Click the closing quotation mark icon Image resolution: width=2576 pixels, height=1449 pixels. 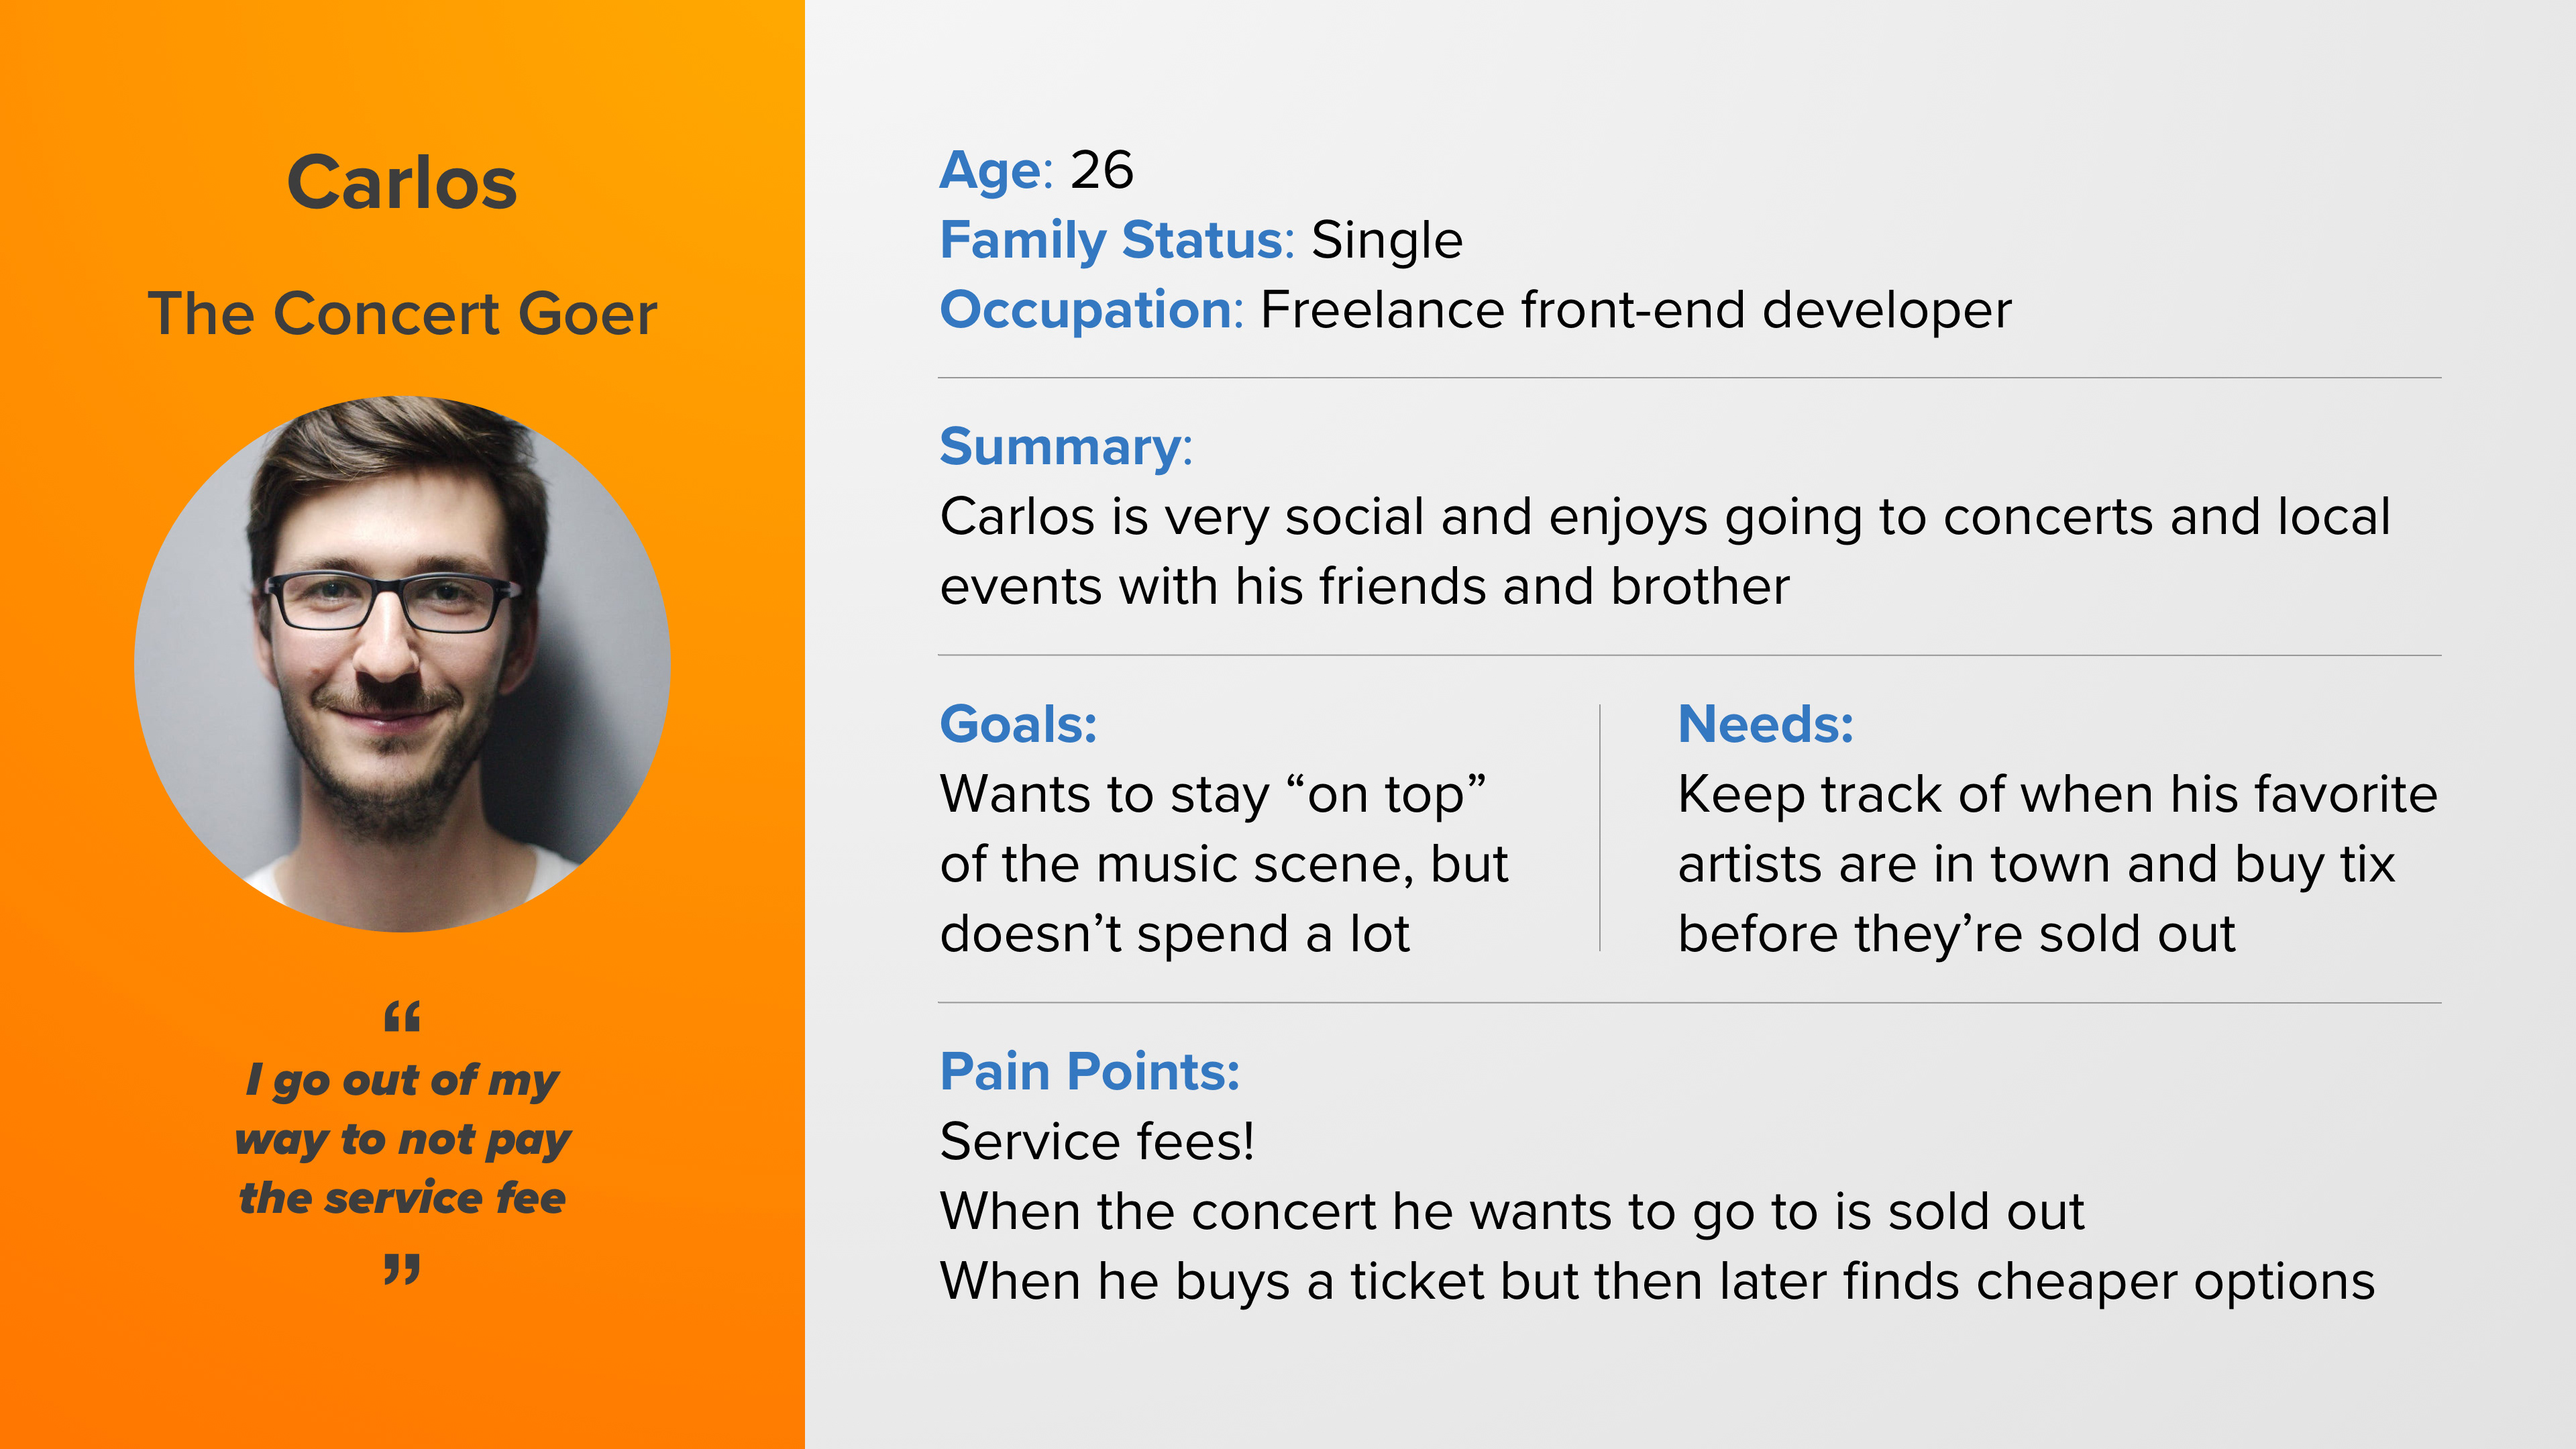[402, 1269]
